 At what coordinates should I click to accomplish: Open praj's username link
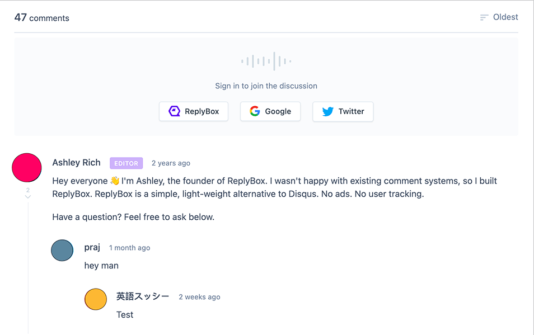coord(92,247)
